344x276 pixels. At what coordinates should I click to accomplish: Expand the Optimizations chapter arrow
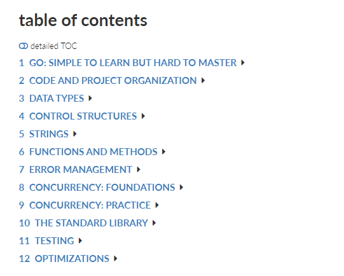click(x=115, y=259)
